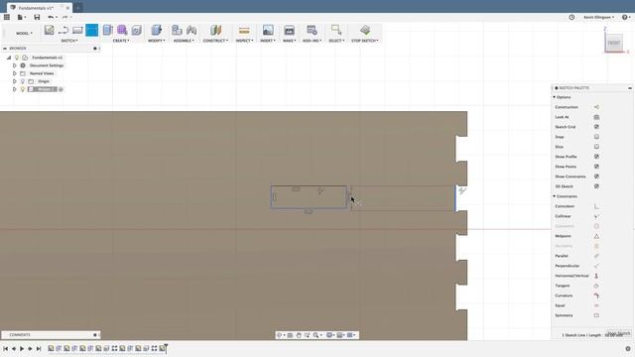Open the File menu icon dropdown
Screen dimensions: 635x357
pos(21,17)
